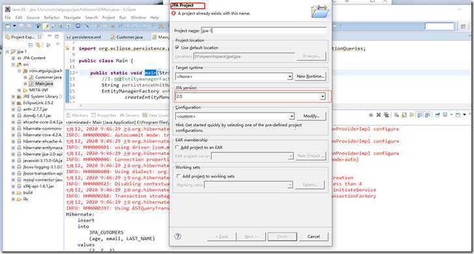Viewport: 474px width, 254px height.
Task: Click Clear Console icon in console toolbar
Action: pos(396,115)
